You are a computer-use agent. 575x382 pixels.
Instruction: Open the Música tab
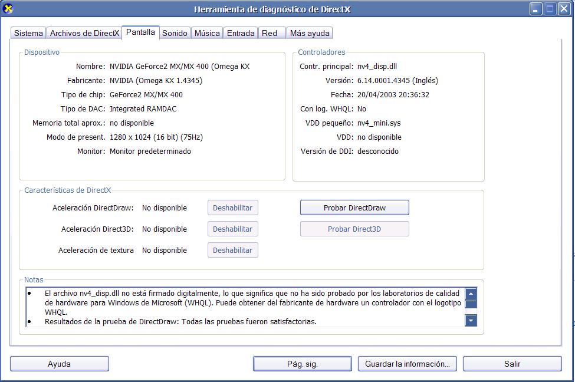click(x=207, y=33)
